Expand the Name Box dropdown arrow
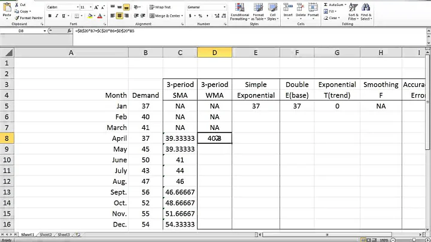431x242 pixels. click(x=44, y=31)
